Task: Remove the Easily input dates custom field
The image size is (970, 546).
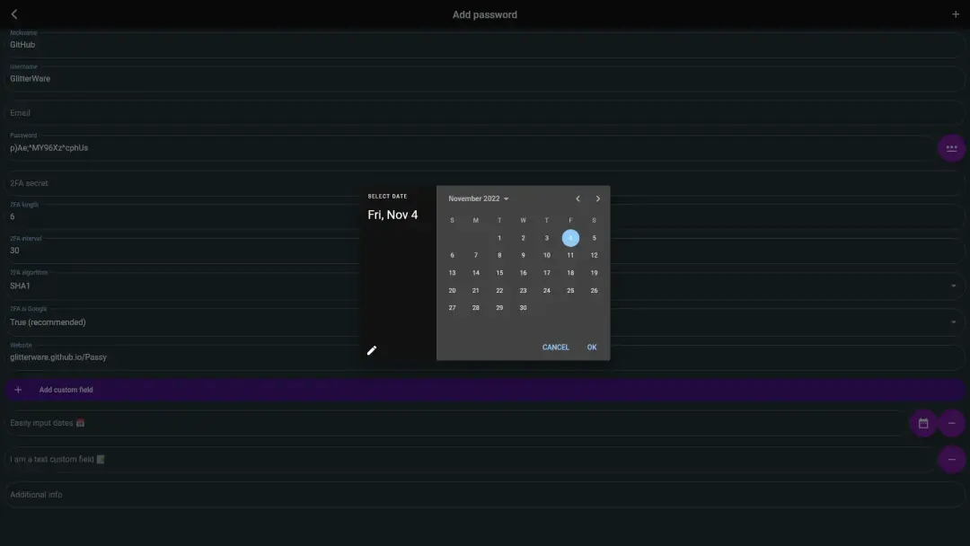Action: (x=951, y=424)
